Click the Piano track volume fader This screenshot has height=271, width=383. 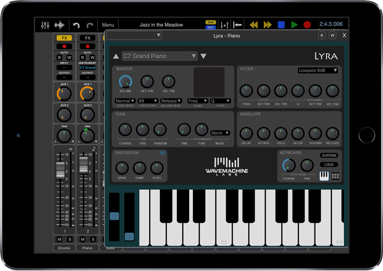click(x=83, y=165)
